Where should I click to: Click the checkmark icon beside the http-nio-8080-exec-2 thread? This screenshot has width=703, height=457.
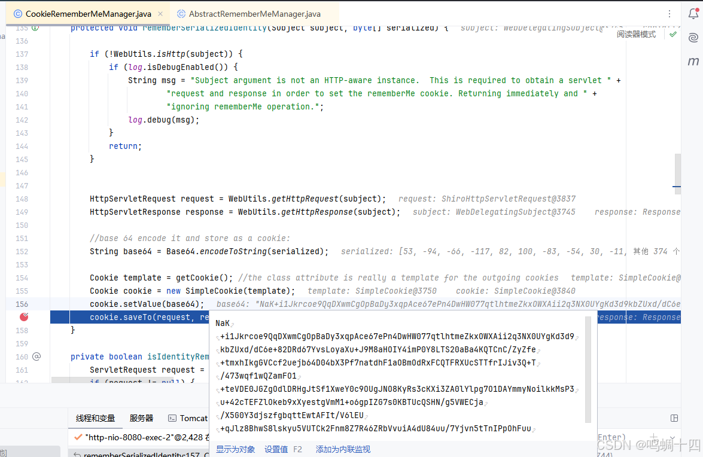tap(78, 437)
